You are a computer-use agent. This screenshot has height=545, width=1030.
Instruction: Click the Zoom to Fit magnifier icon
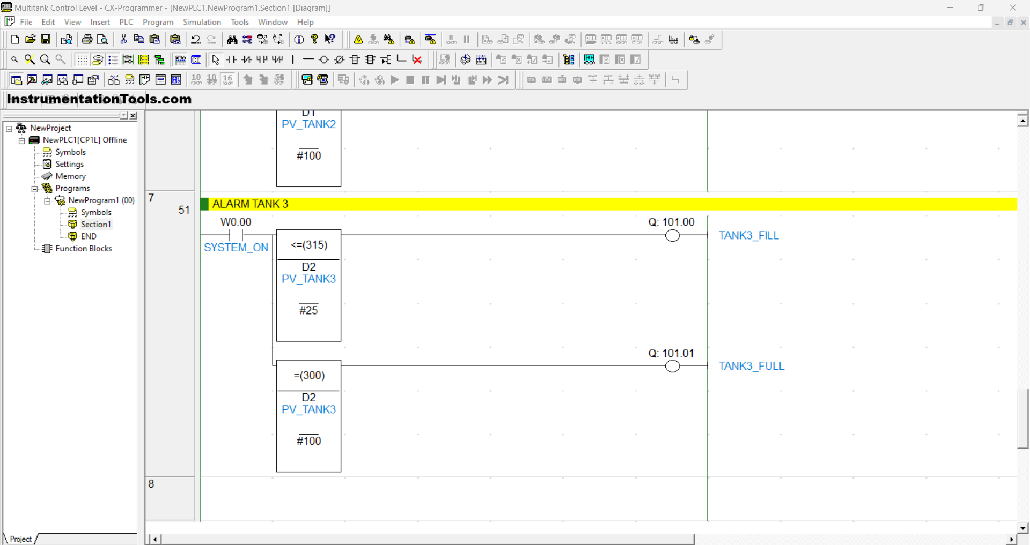coord(30,59)
